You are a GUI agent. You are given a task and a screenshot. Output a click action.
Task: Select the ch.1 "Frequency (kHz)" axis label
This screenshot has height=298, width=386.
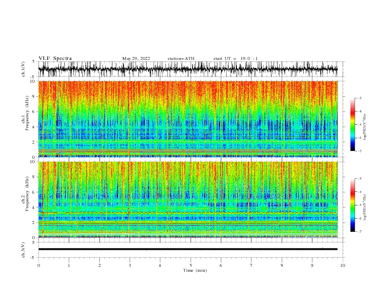tap(27, 112)
